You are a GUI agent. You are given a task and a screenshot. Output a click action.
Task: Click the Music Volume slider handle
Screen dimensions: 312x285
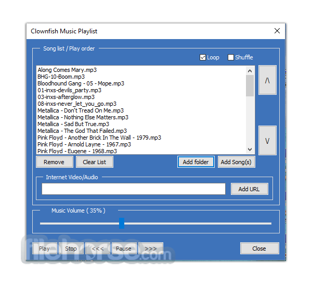tap(122, 224)
